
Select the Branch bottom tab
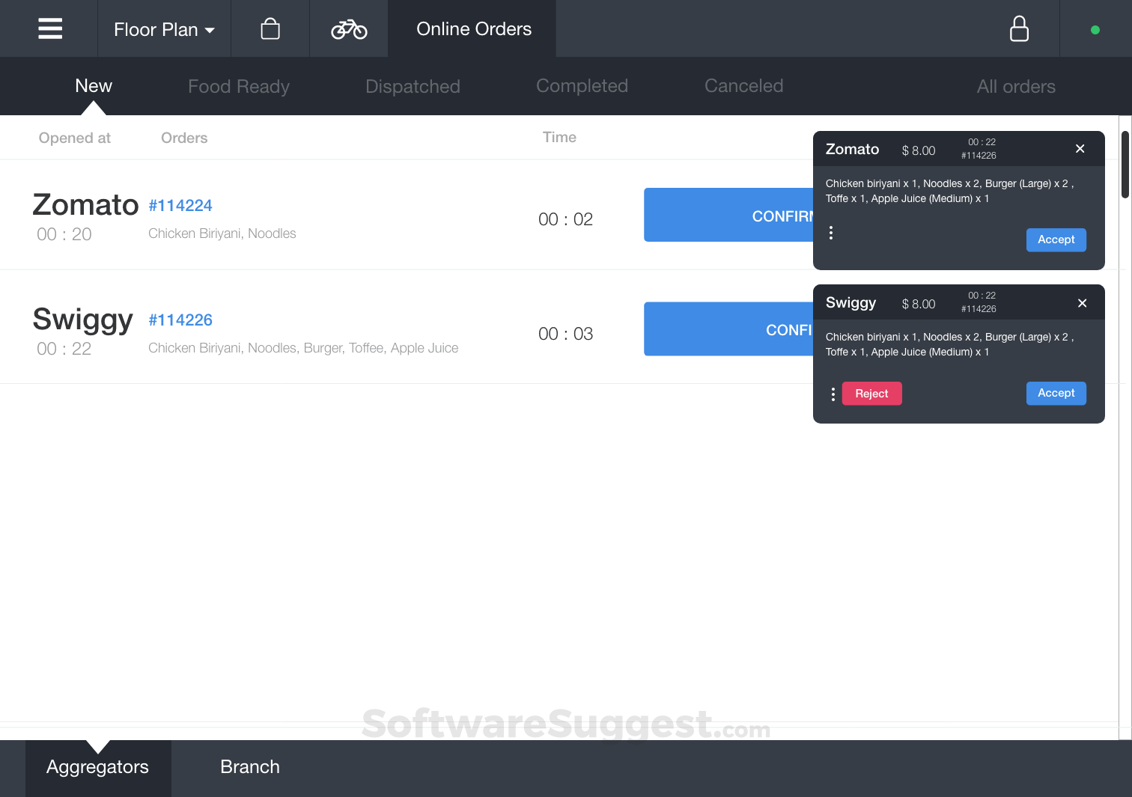250,767
